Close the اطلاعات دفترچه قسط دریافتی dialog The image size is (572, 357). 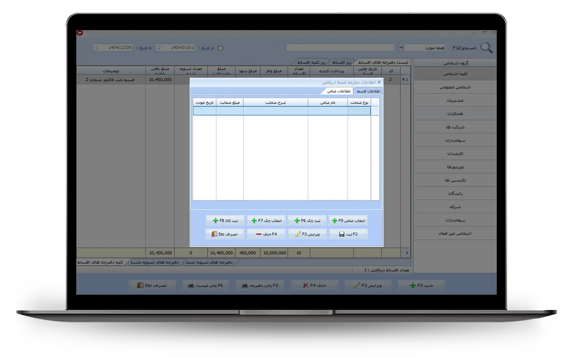coord(379,82)
